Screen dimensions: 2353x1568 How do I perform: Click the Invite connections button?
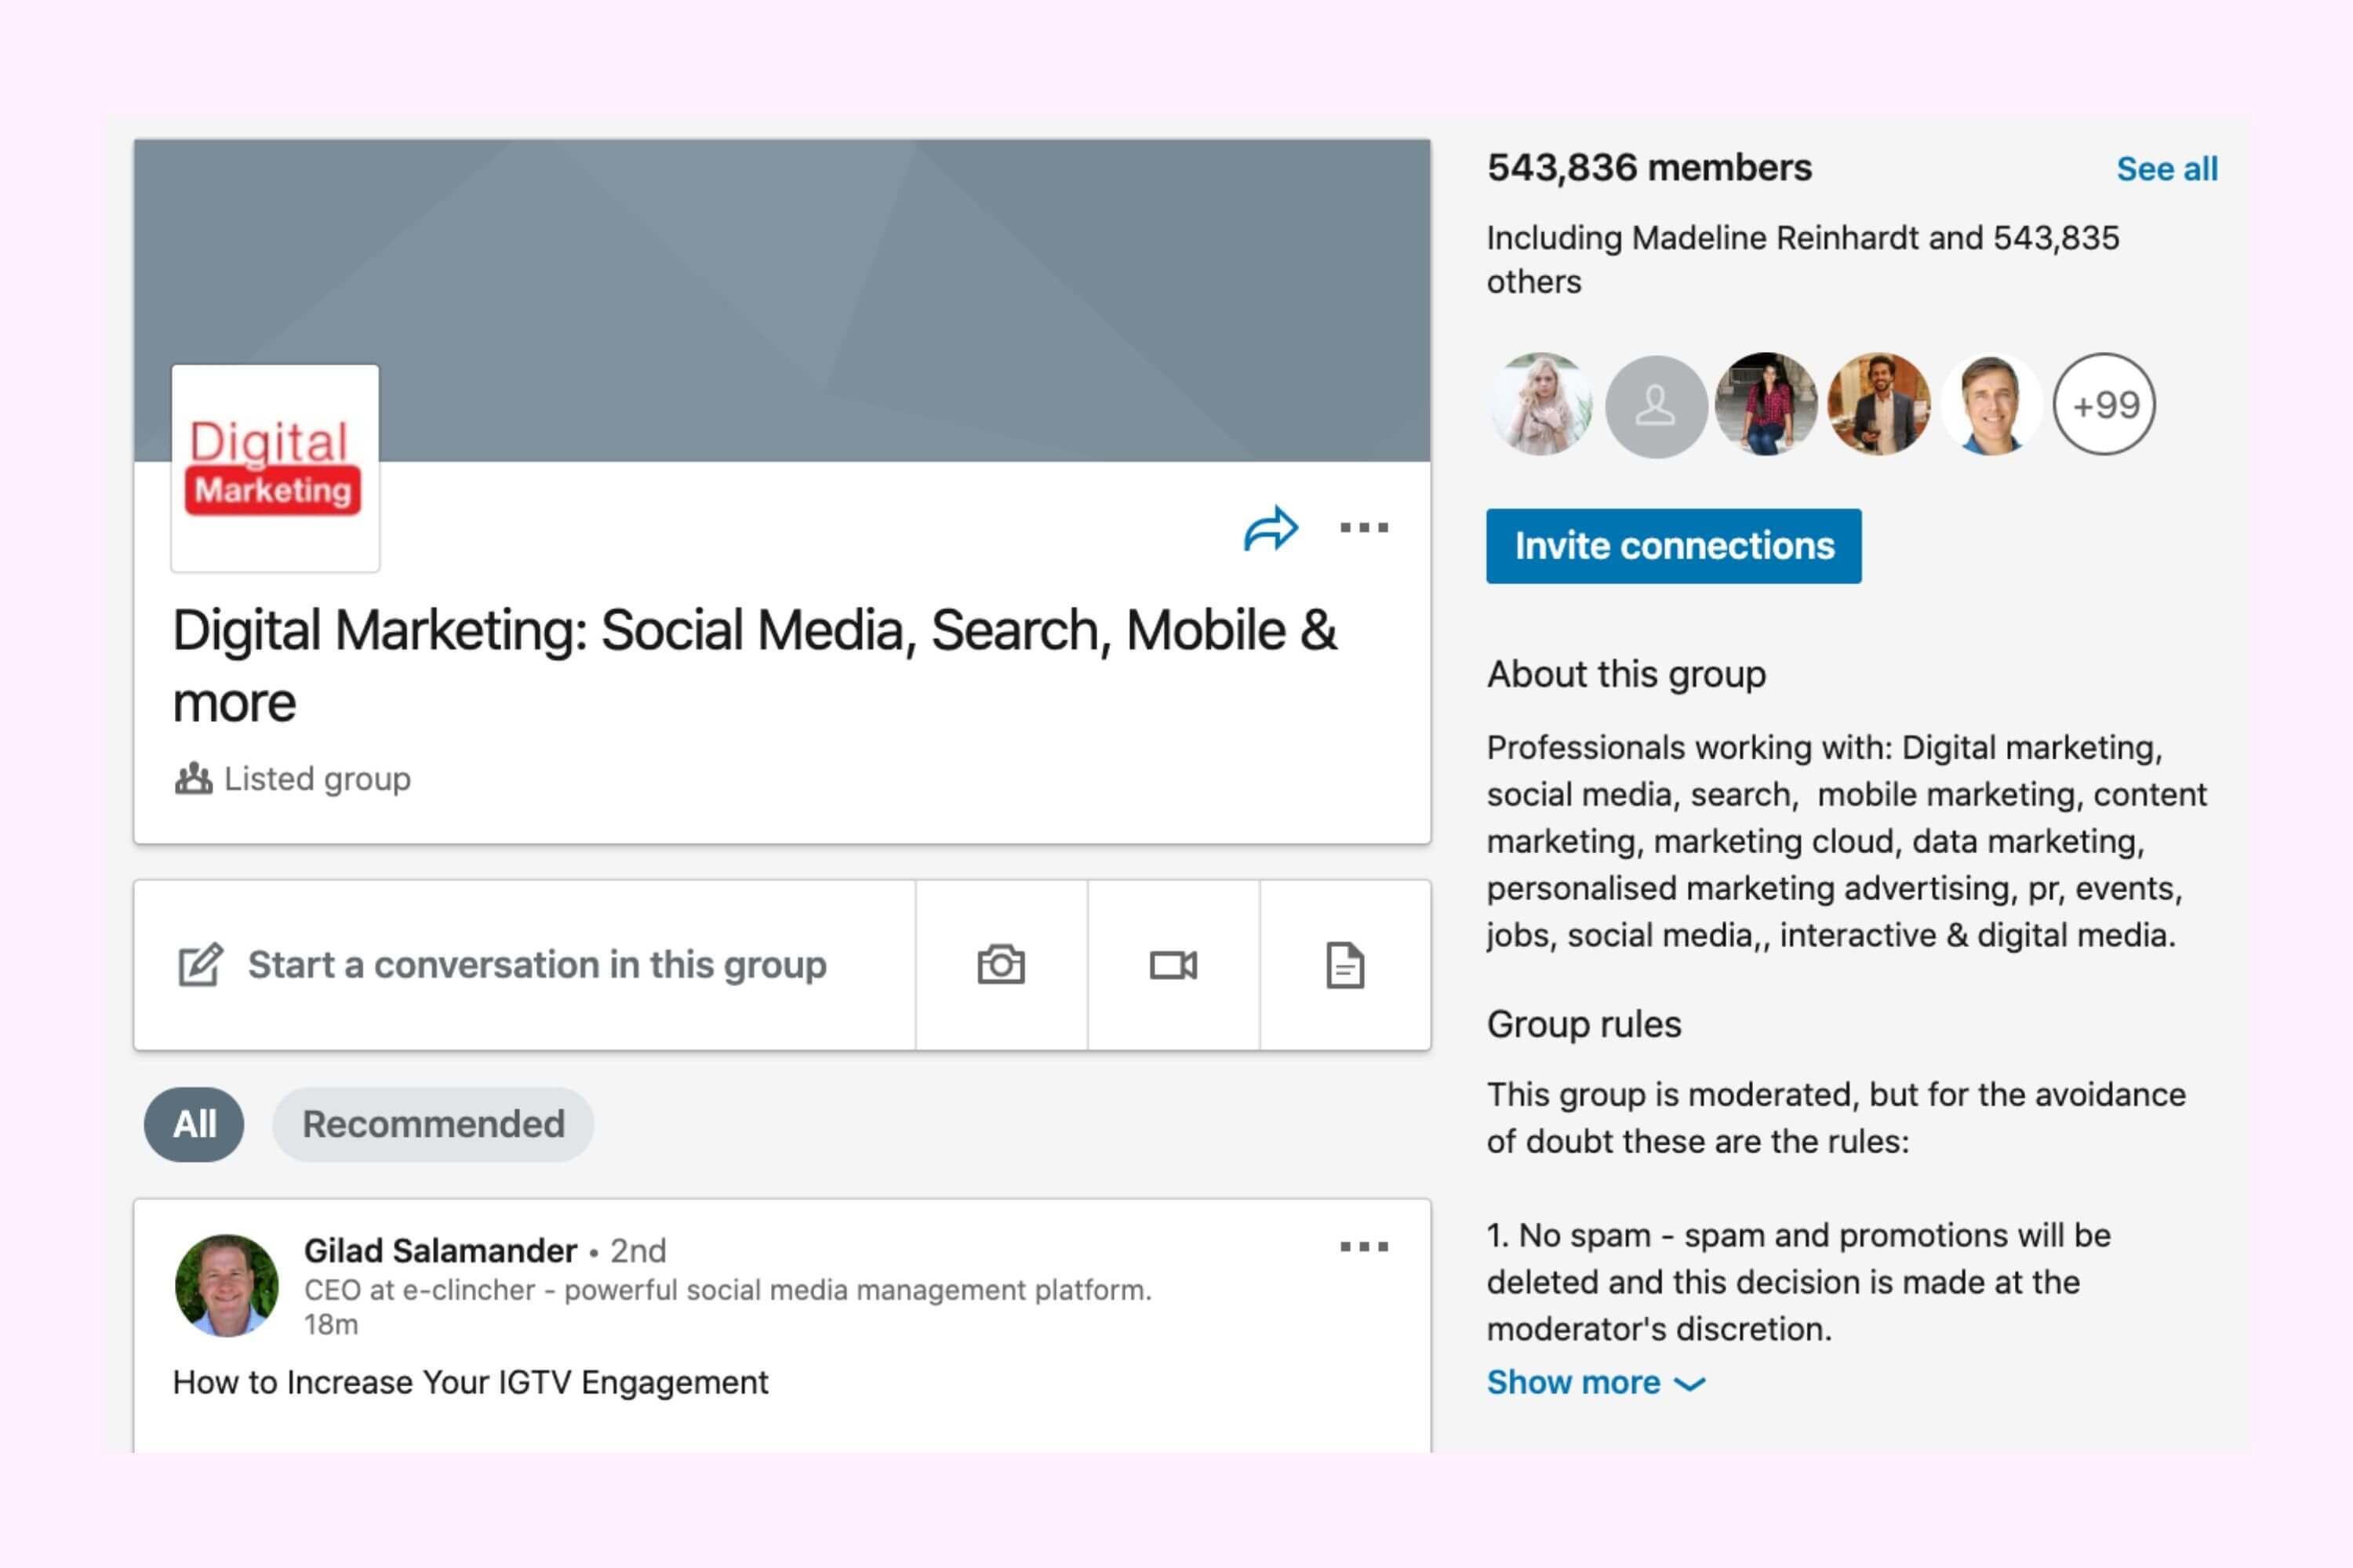coord(1674,546)
